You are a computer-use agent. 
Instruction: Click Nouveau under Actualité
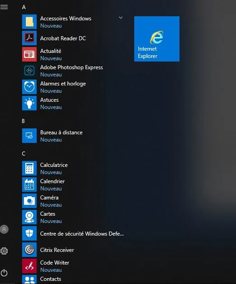[51, 58]
